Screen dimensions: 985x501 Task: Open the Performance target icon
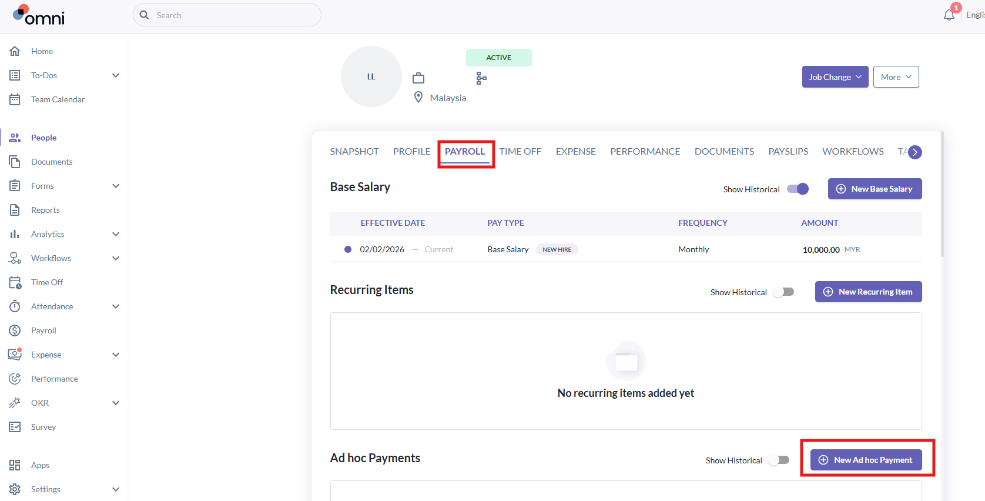click(x=15, y=379)
